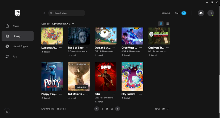Click the search magnifier icon
The height and width of the screenshot is (118, 220).
pyautogui.click(x=51, y=13)
